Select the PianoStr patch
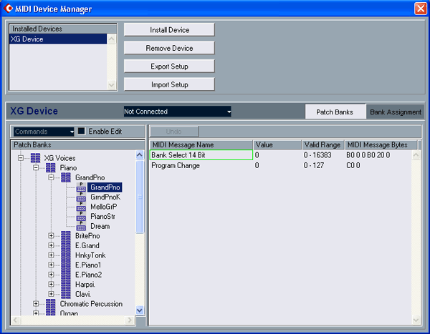Image resolution: width=430 pixels, height=334 pixels. [x=102, y=216]
